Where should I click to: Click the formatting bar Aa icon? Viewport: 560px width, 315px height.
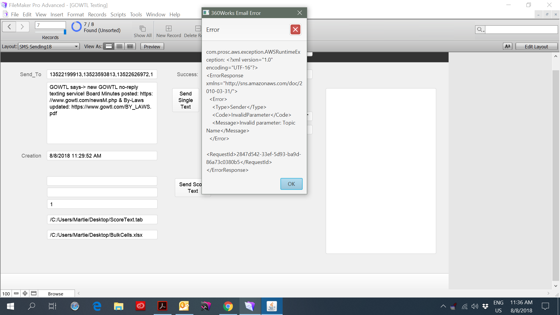pyautogui.click(x=508, y=46)
